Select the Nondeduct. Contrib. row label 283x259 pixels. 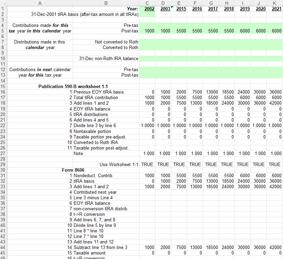click(x=97, y=176)
